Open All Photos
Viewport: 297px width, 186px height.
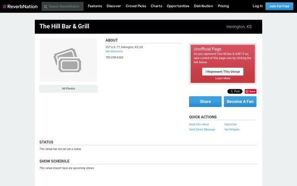click(x=68, y=89)
